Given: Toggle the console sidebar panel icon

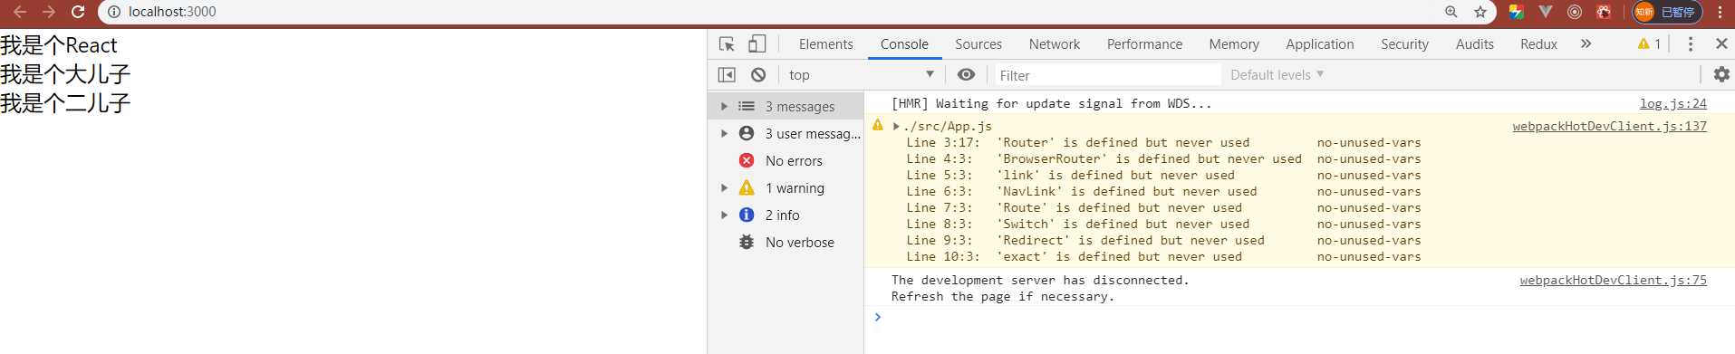Looking at the screenshot, I should (727, 74).
